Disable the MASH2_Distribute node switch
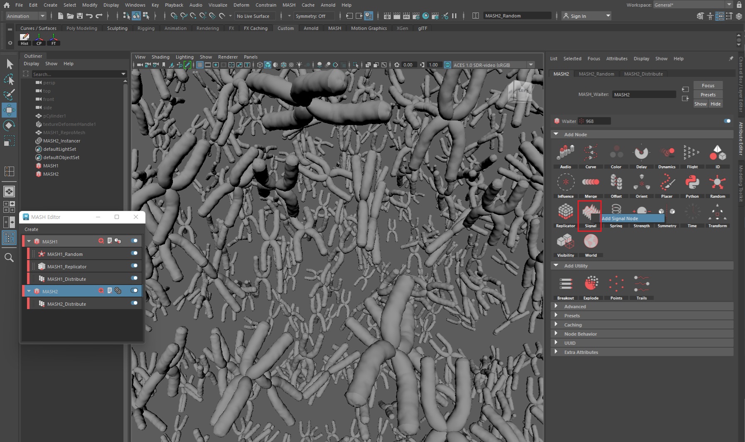This screenshot has height=442, width=745. pyautogui.click(x=134, y=303)
